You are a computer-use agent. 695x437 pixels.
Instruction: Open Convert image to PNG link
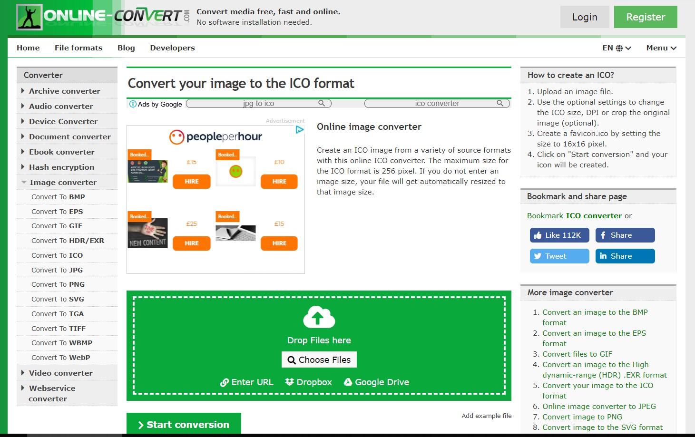click(582, 417)
